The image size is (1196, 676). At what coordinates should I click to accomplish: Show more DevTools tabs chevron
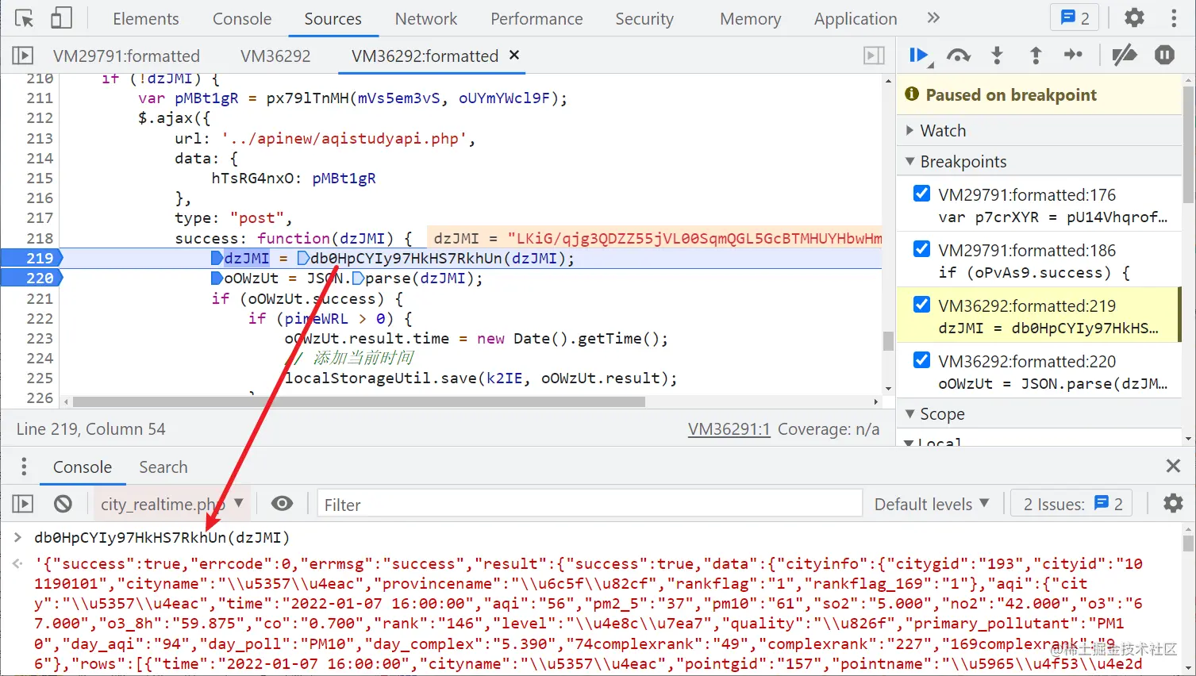tap(933, 17)
